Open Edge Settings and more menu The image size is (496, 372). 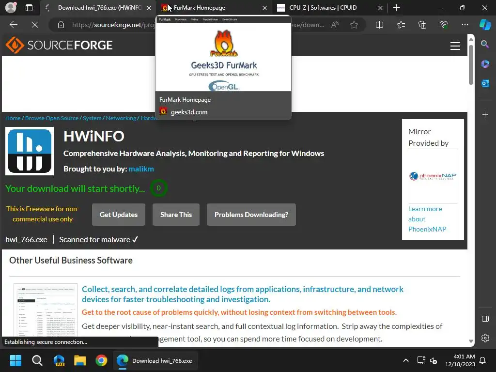pos(465,25)
